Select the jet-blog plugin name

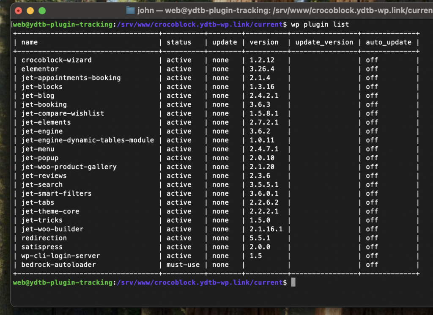(x=38, y=96)
